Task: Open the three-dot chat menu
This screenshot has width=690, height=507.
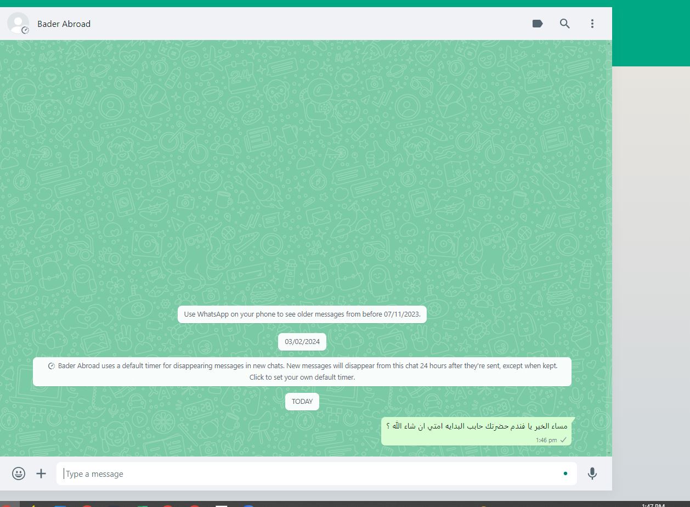Action: click(592, 24)
